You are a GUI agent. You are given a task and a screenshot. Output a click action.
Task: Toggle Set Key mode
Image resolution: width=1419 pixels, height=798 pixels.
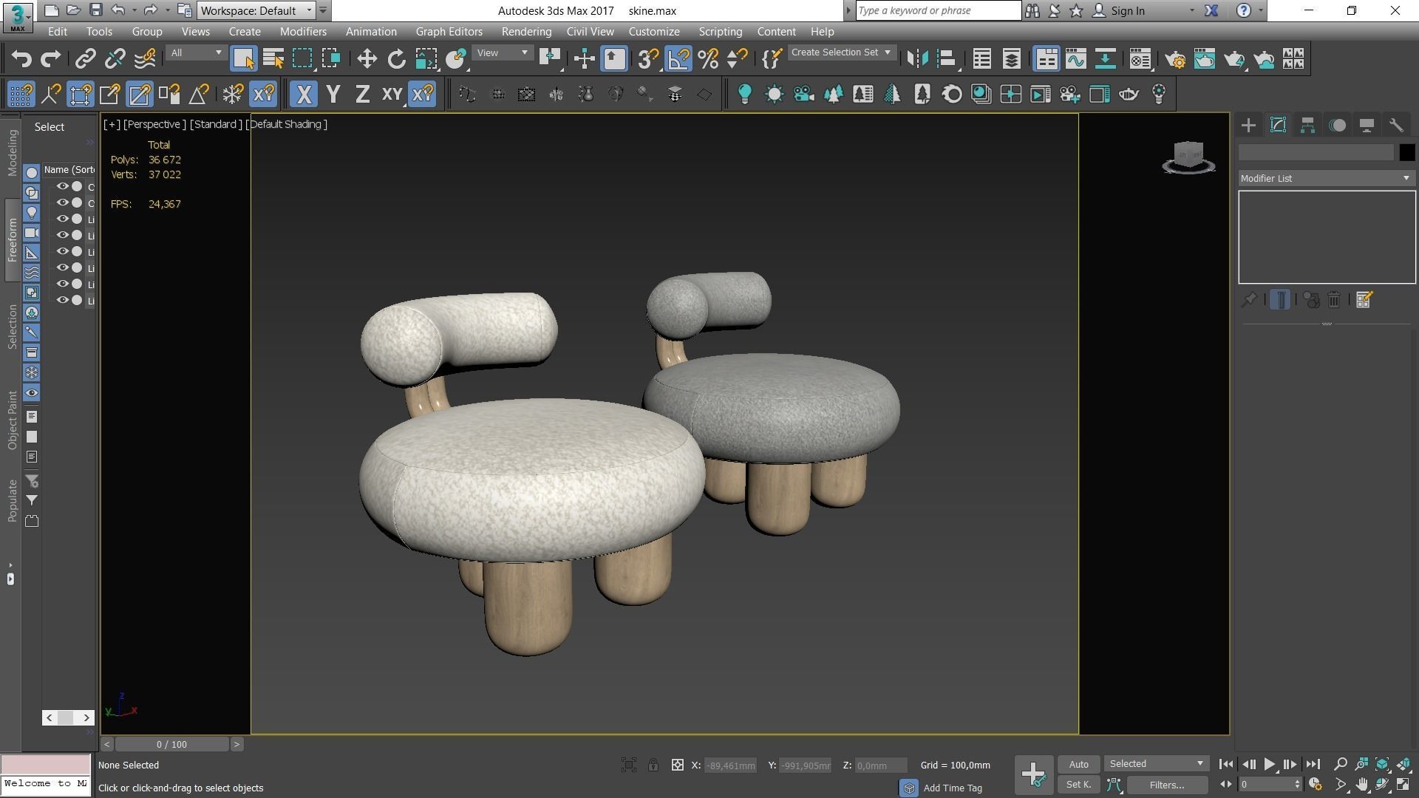1078,785
